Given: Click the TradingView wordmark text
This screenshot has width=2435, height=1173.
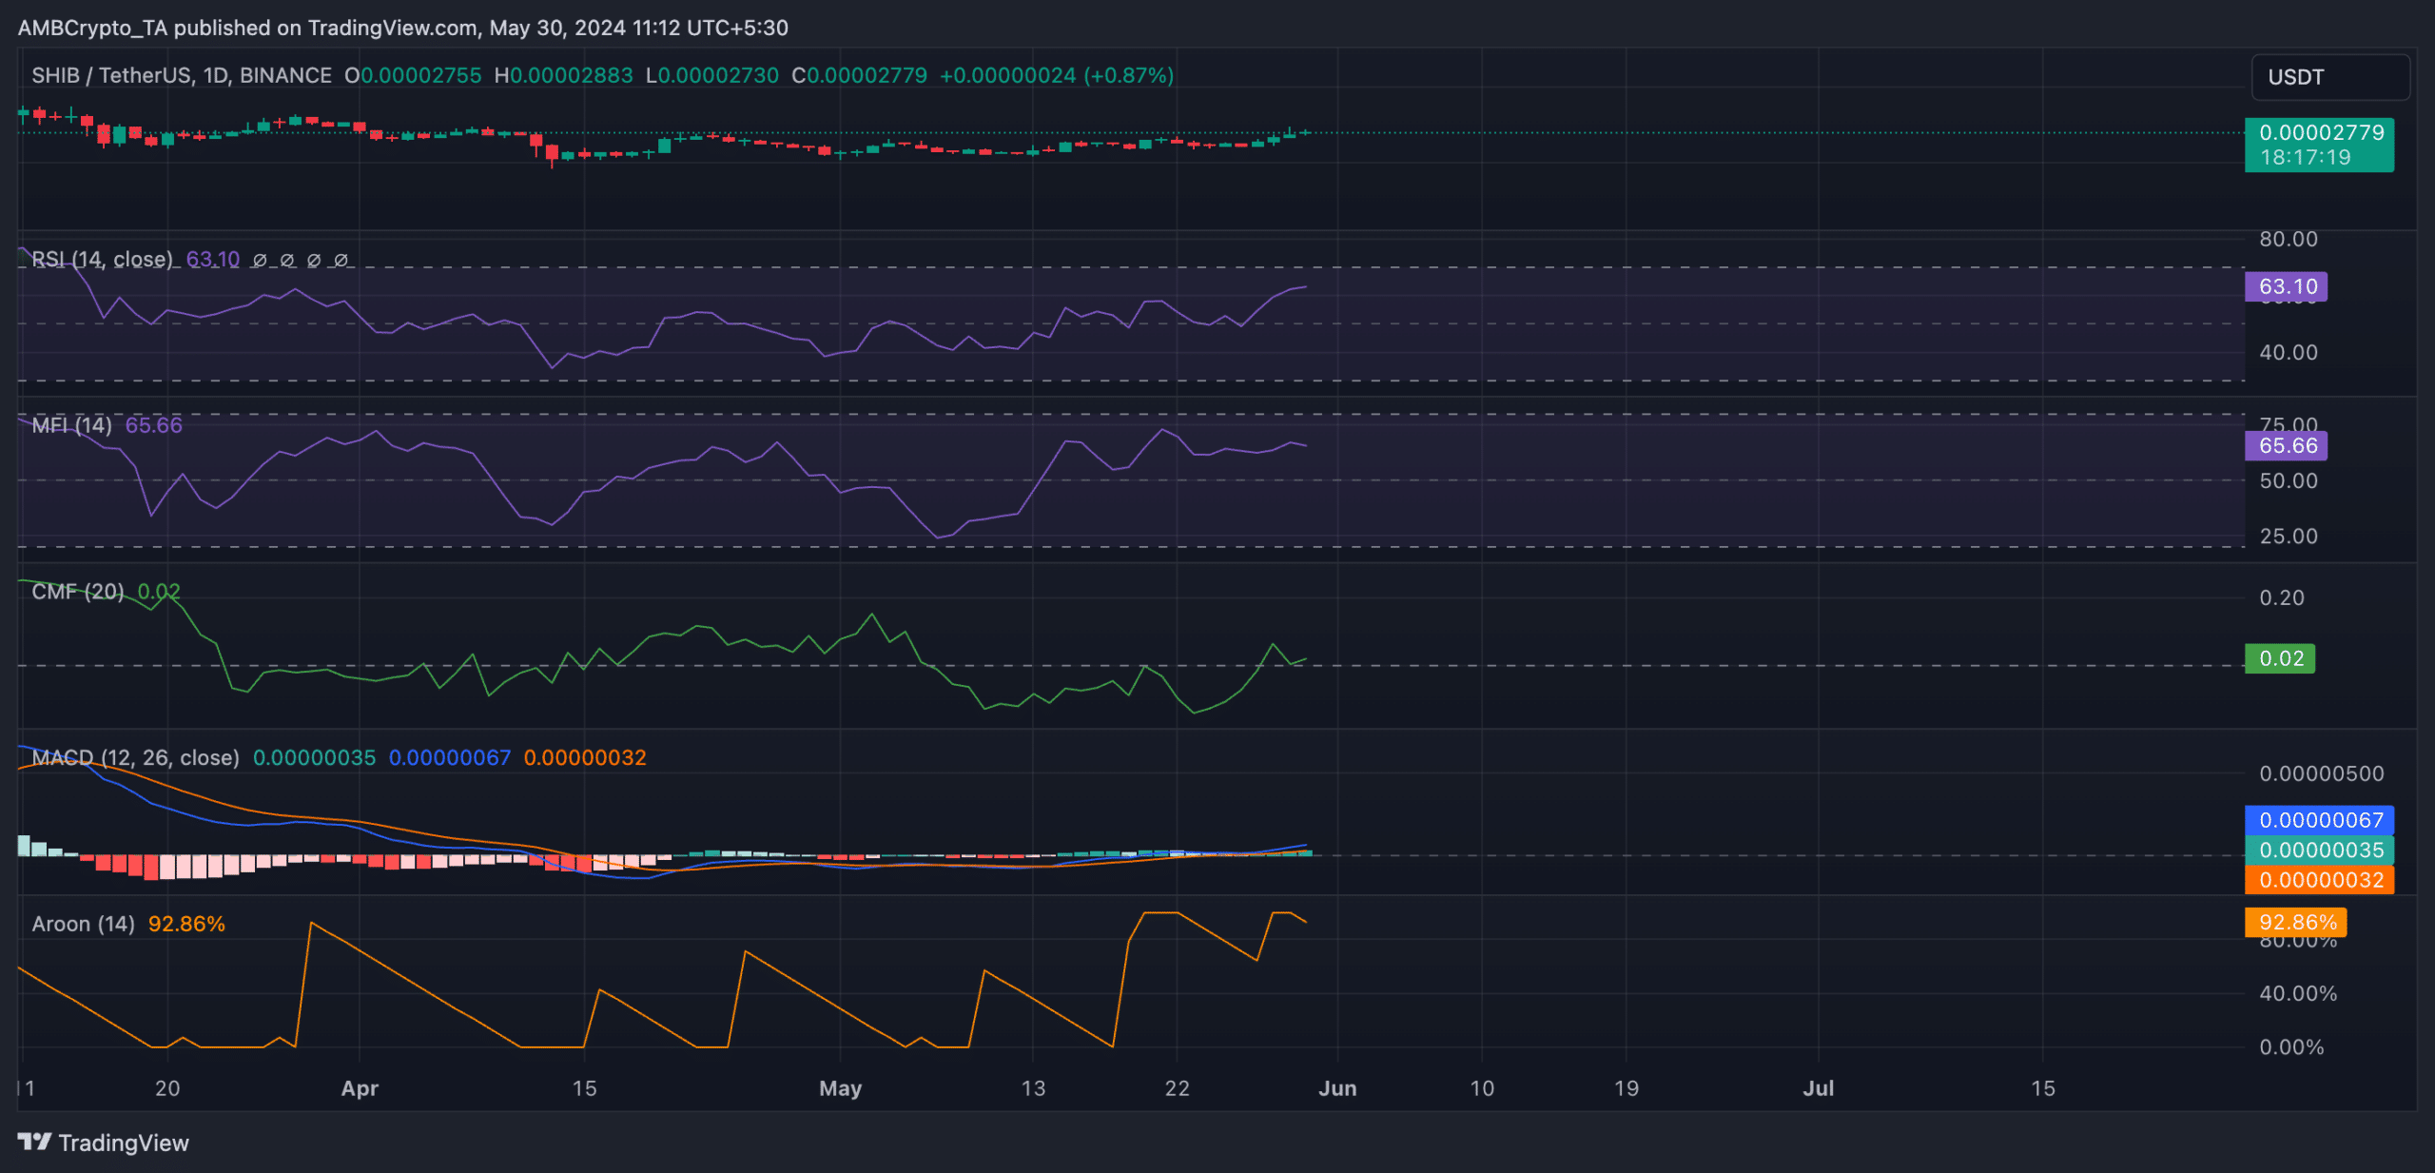Looking at the screenshot, I should pos(124,1143).
